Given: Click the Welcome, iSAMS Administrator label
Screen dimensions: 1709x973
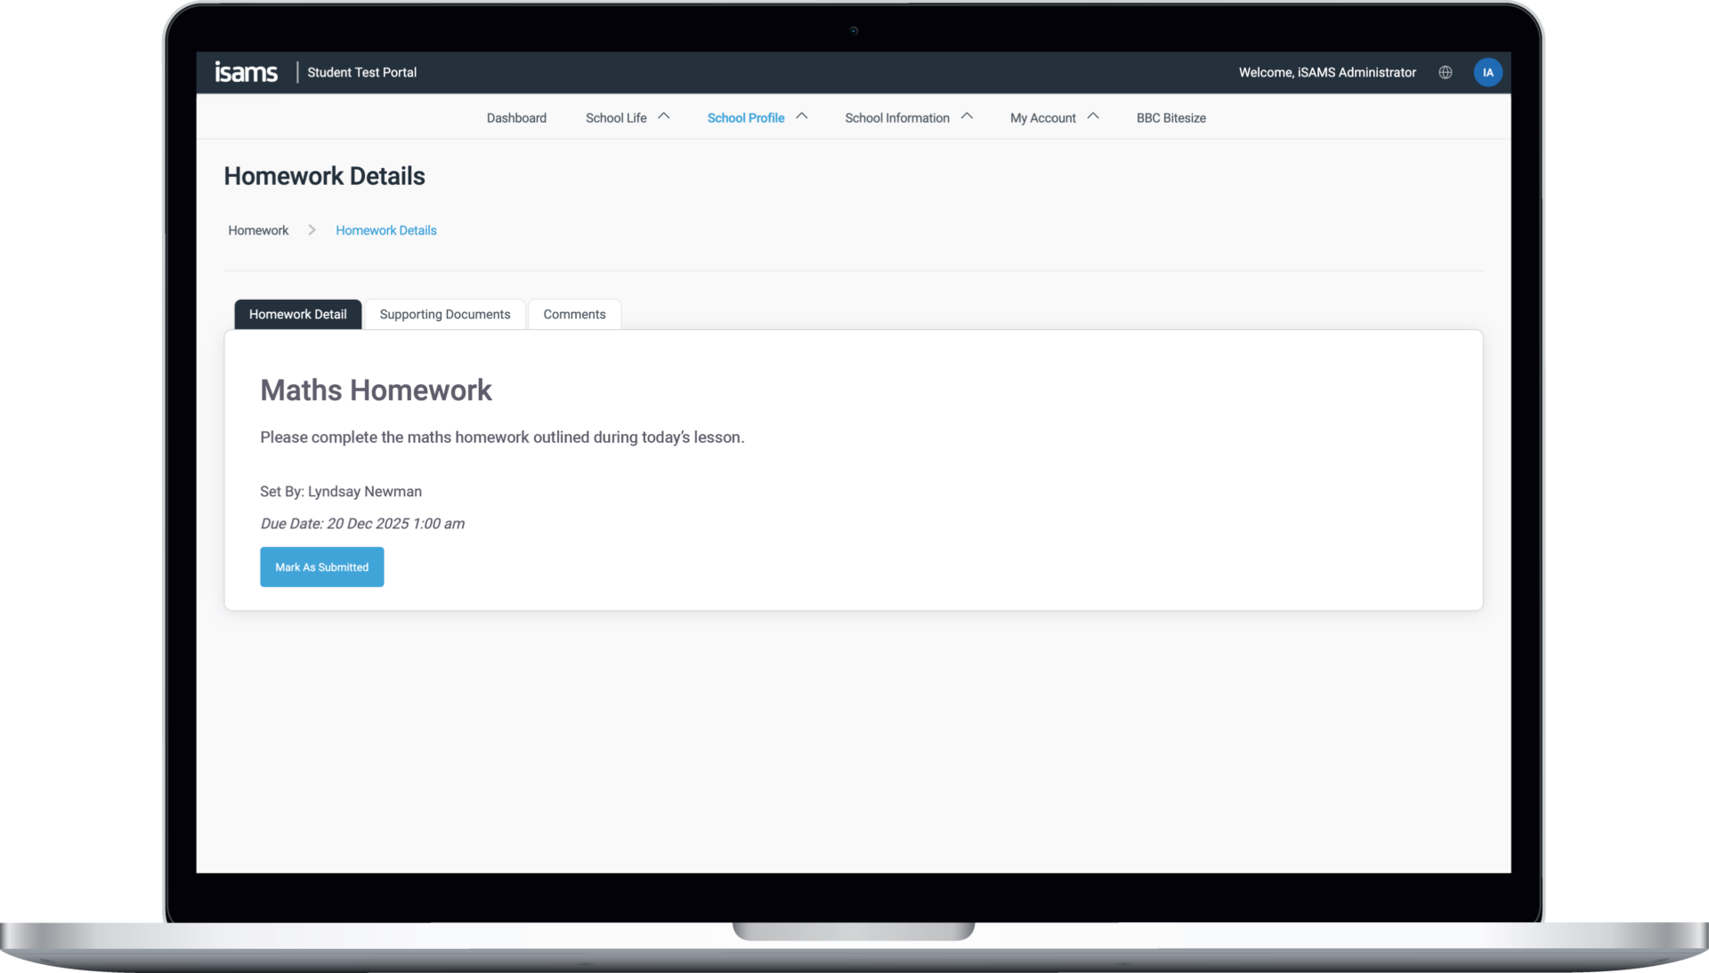Looking at the screenshot, I should point(1326,72).
